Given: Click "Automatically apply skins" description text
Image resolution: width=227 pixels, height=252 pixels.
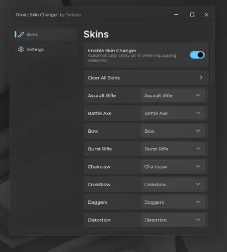Looking at the screenshot, I should coord(132,58).
